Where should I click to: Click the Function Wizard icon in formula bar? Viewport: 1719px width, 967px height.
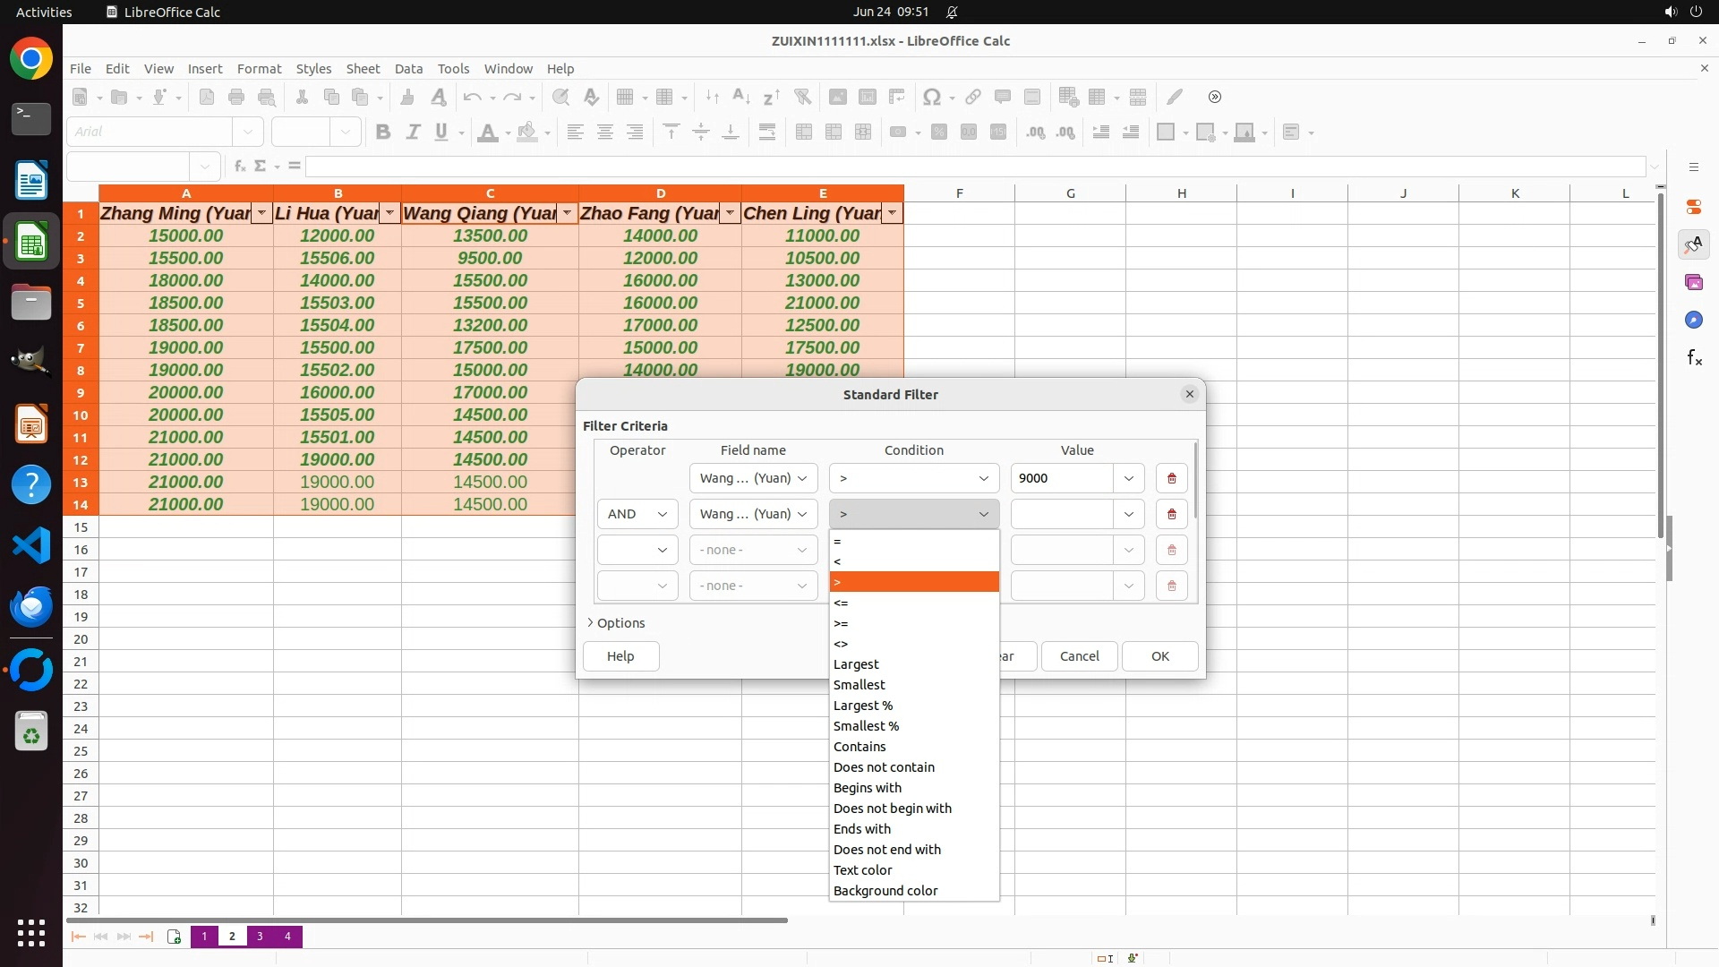tap(240, 167)
